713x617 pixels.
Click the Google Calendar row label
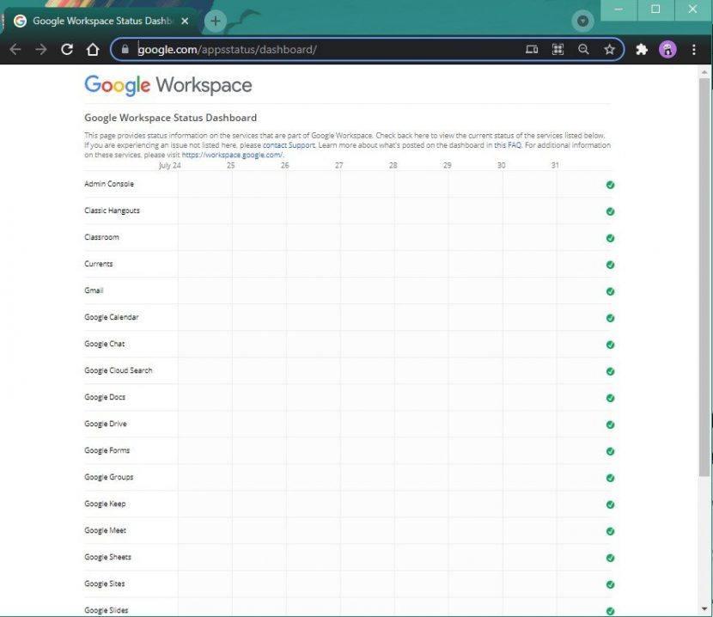(112, 317)
